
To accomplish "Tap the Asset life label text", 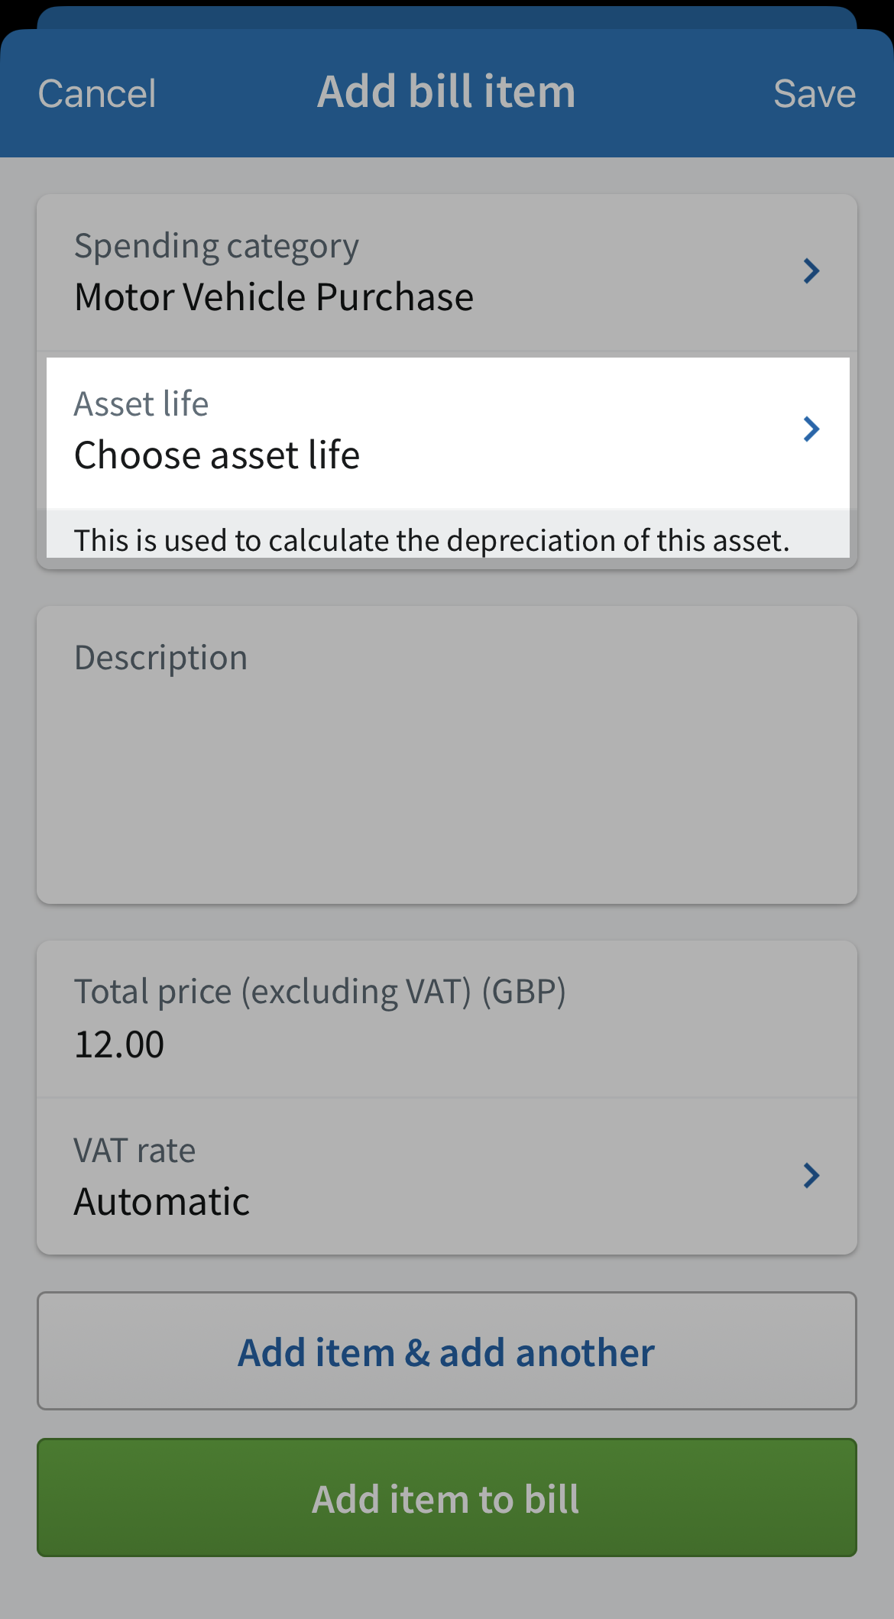I will pos(141,403).
